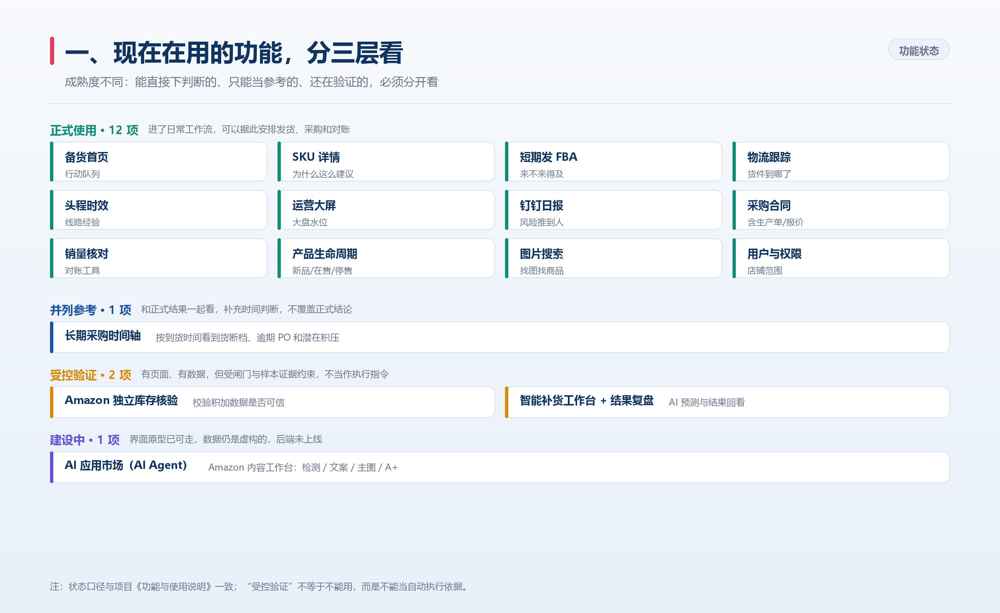
Task: Select the 长期采购时间轴 row
Action: tap(500, 337)
